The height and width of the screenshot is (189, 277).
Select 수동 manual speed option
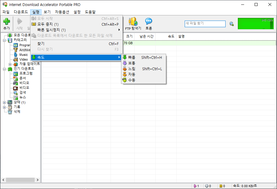tap(144, 80)
